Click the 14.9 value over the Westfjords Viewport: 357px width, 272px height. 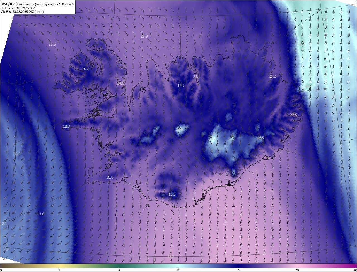coord(85,69)
